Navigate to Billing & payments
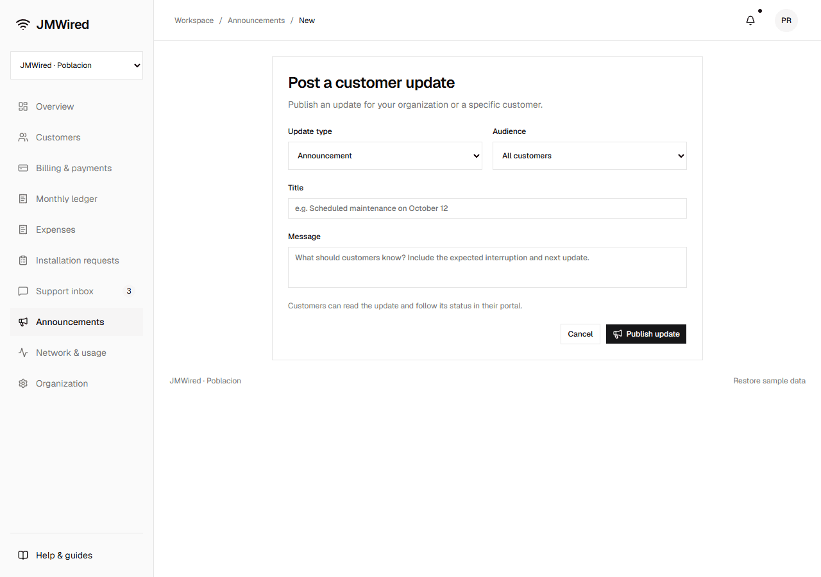Screen dimensions: 821x577 pyautogui.click(x=76, y=168)
